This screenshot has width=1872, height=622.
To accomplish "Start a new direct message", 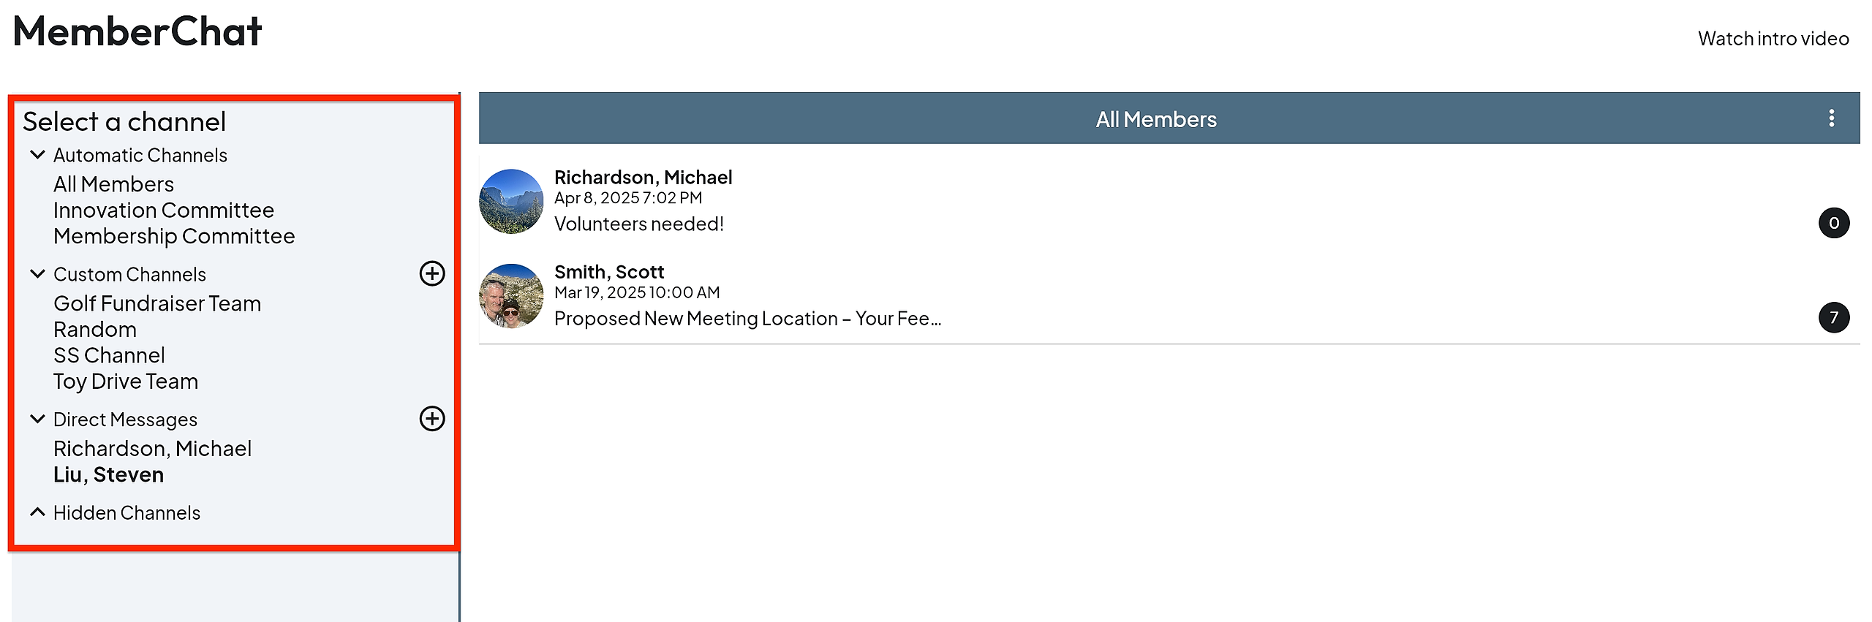I will tap(431, 419).
